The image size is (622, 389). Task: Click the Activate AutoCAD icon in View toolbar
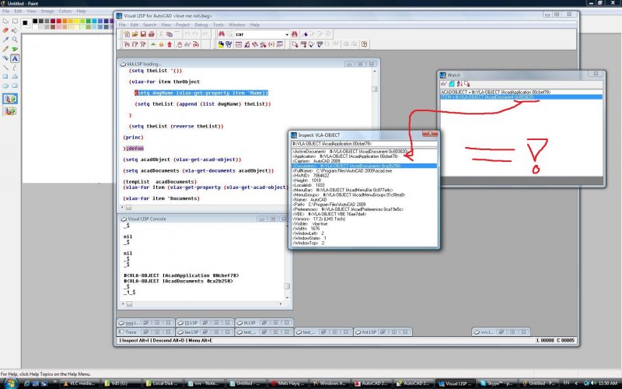point(221,44)
